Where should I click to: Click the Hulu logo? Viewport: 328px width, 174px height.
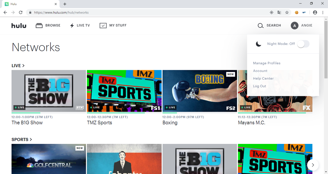coord(19,26)
